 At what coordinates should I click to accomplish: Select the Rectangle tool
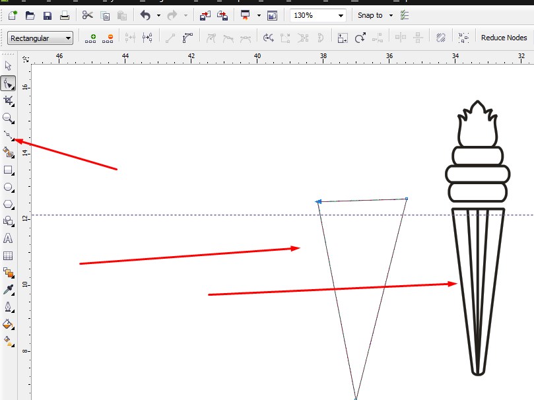(x=9, y=170)
